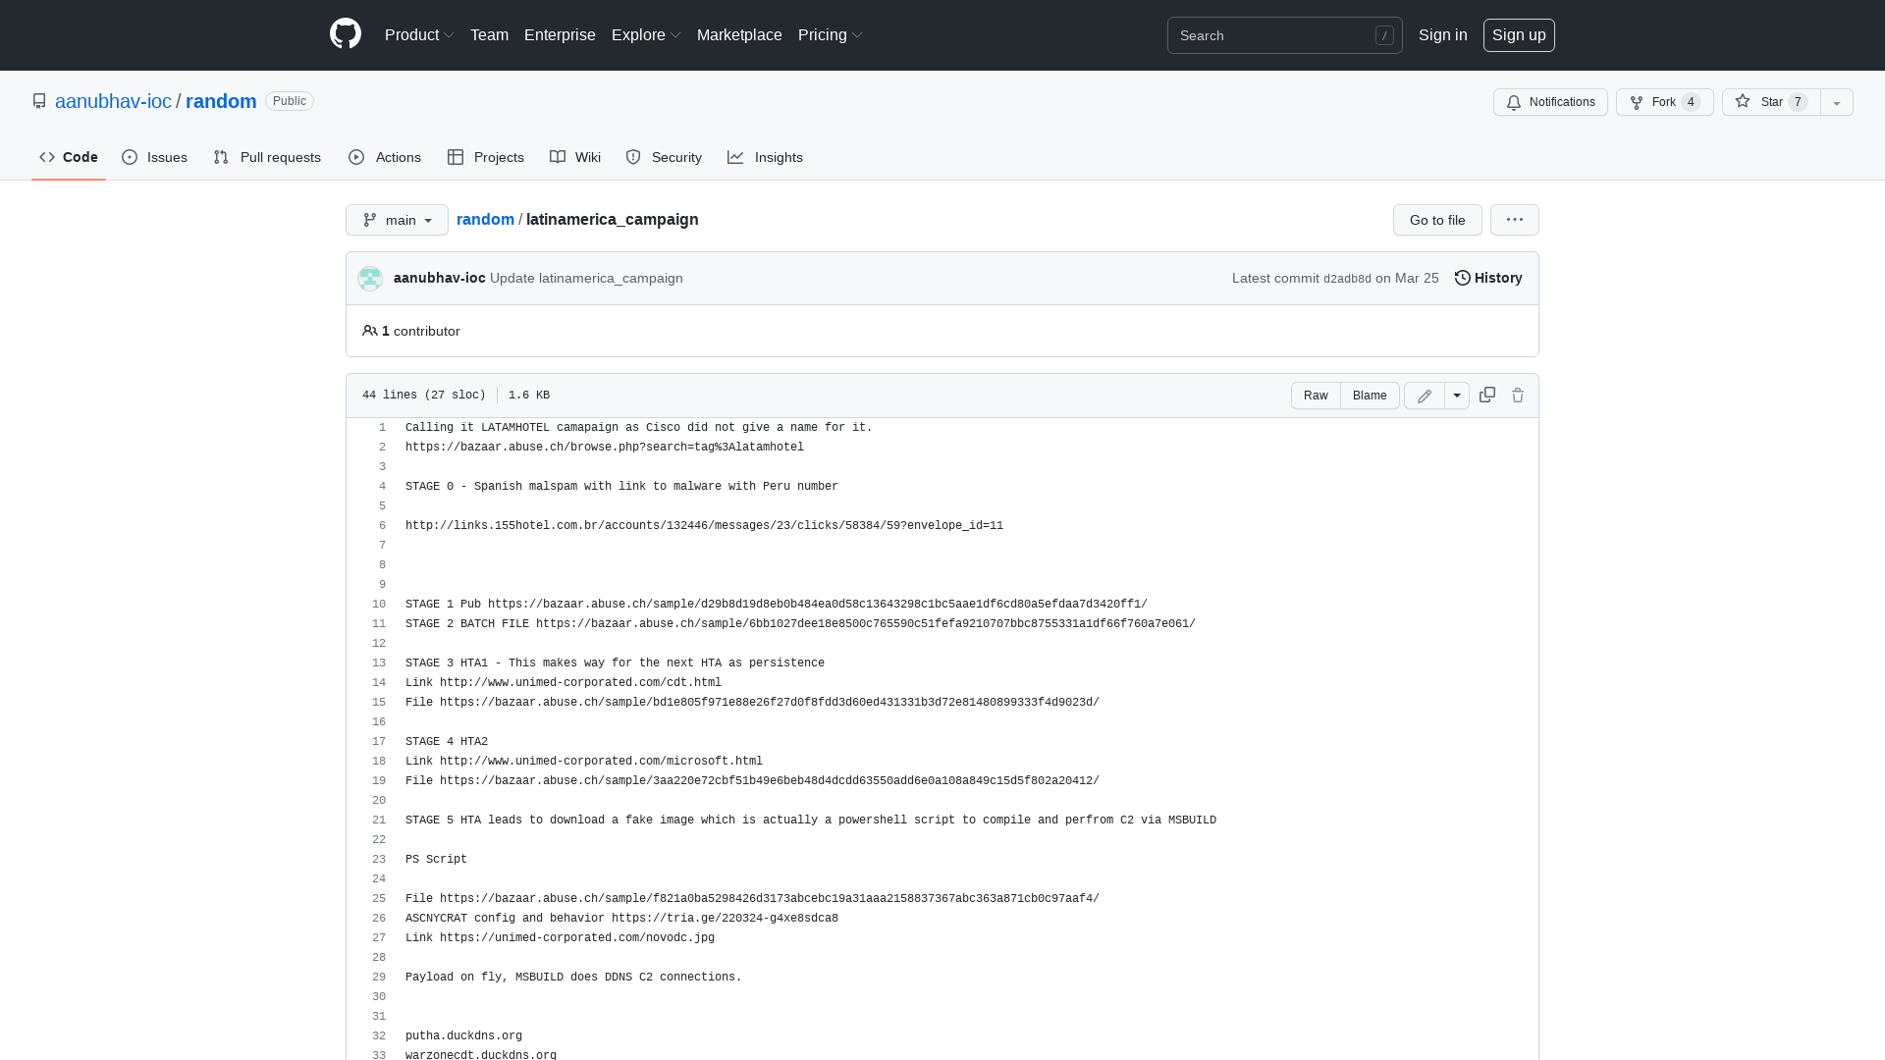The width and height of the screenshot is (1885, 1060).
Task: Click the novodc.jpg link line
Action: point(560,938)
